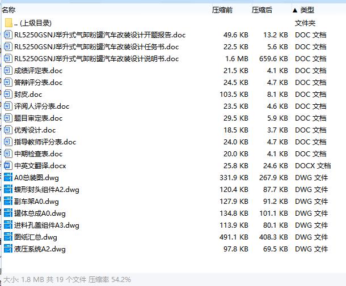Click DWG icon beside 液压系统A2.dwg
The width and height of the screenshot is (346, 286).
coord(8,249)
